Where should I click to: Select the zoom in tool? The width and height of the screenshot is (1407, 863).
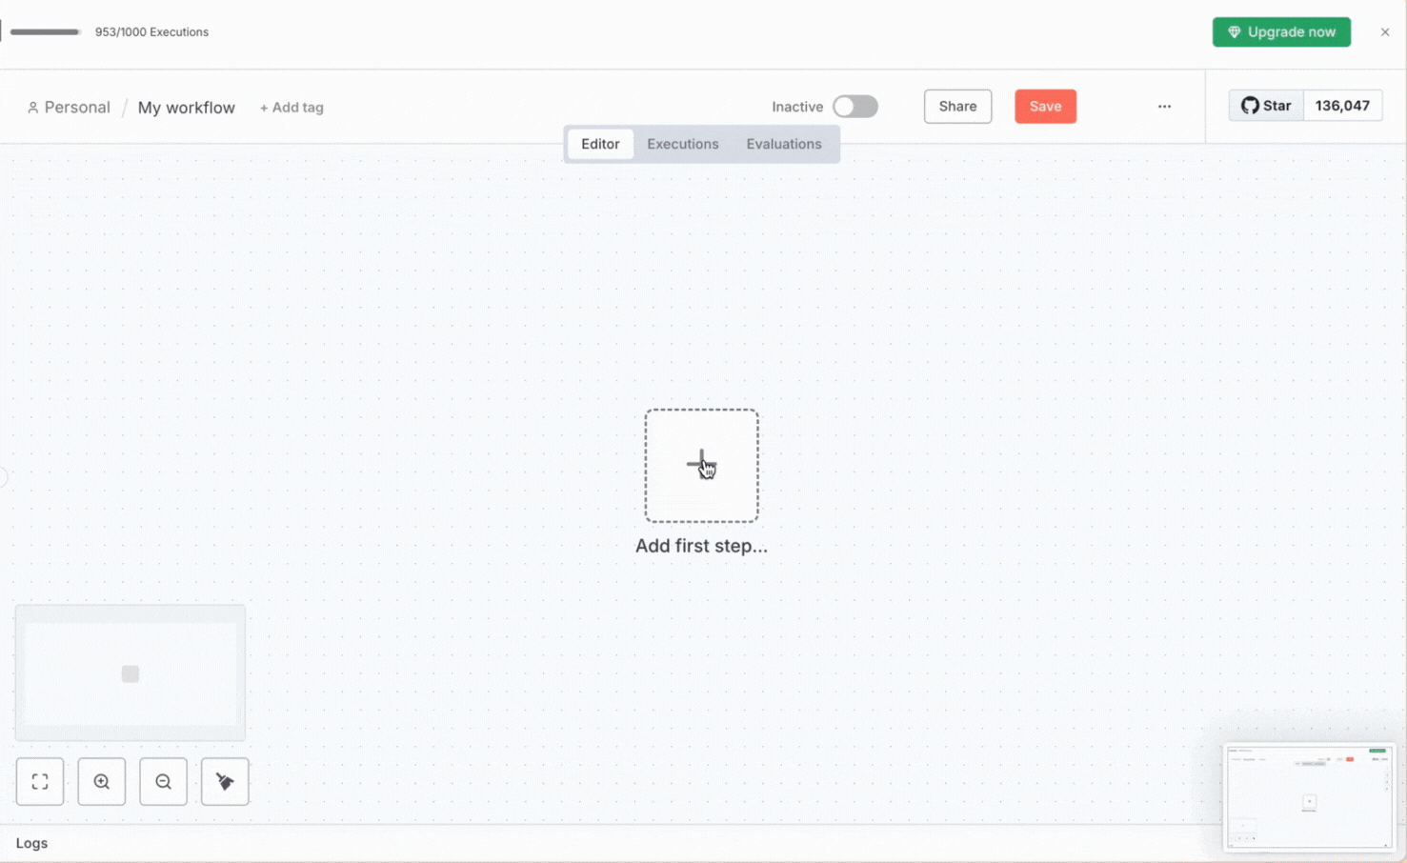point(101,781)
